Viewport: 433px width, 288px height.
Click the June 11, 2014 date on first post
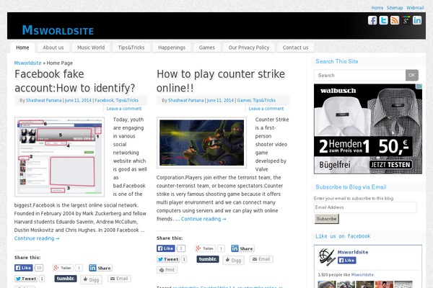(x=78, y=100)
